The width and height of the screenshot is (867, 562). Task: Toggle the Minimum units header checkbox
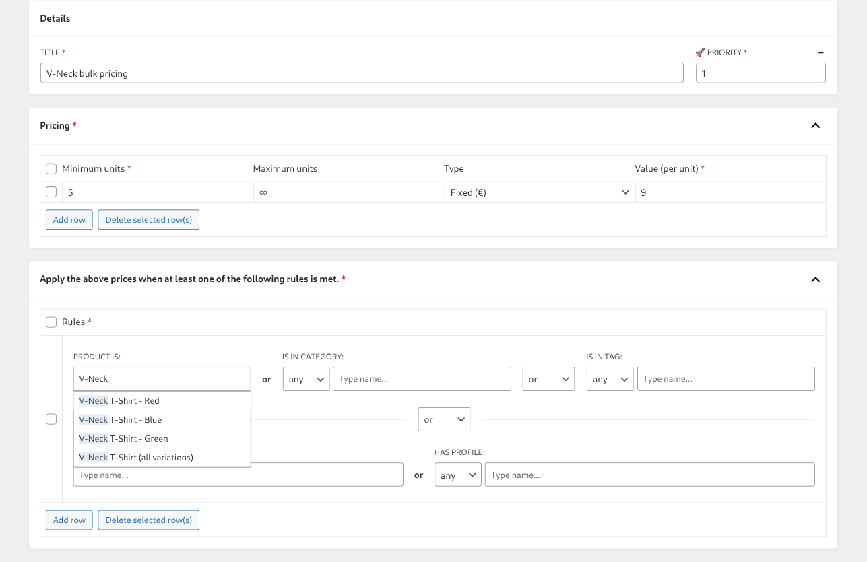[51, 169]
